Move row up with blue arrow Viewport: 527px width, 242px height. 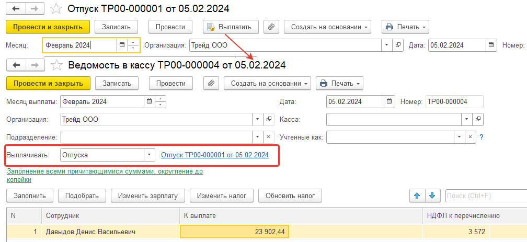417,195
